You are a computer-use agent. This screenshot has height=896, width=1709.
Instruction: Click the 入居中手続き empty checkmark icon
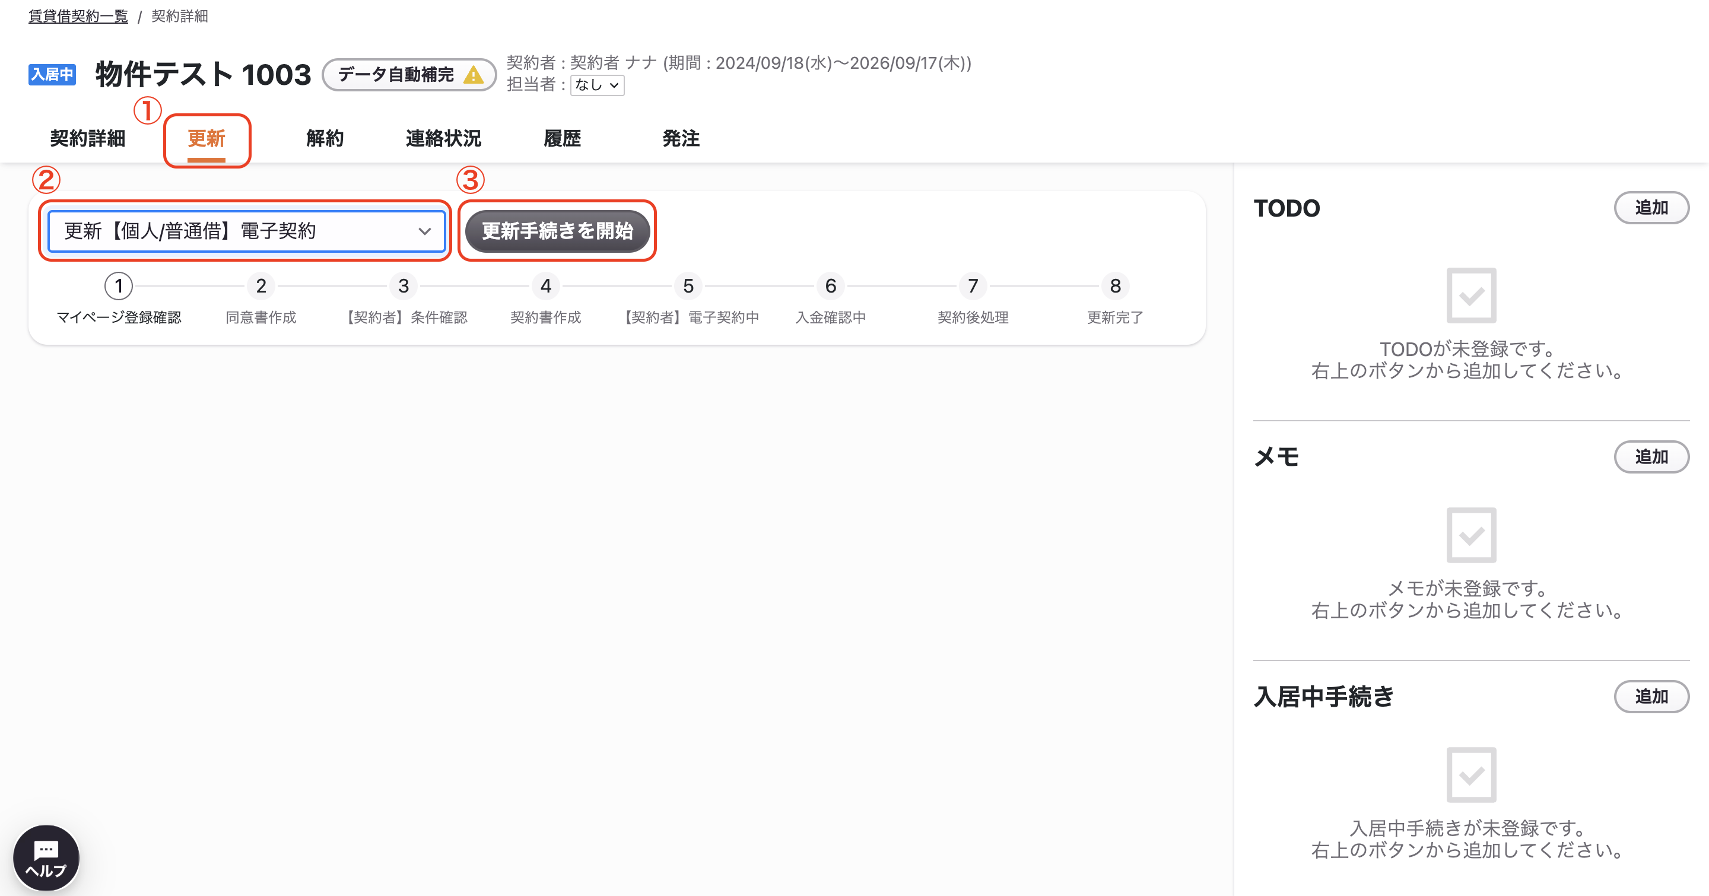tap(1471, 774)
